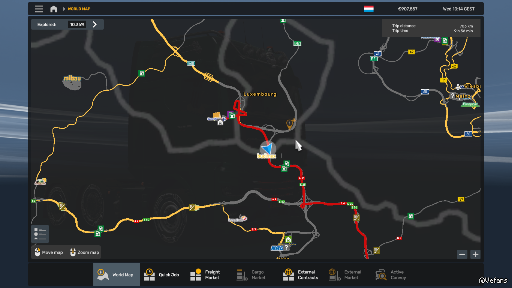Zoom in the map with plus button
Image resolution: width=512 pixels, height=288 pixels.
pos(475,255)
